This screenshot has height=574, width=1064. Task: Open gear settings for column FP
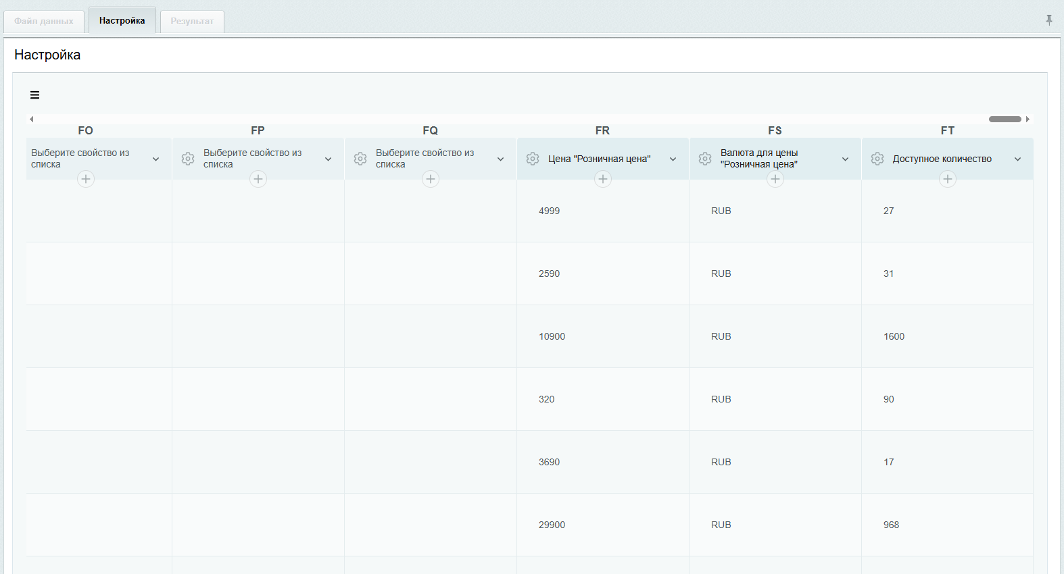188,159
